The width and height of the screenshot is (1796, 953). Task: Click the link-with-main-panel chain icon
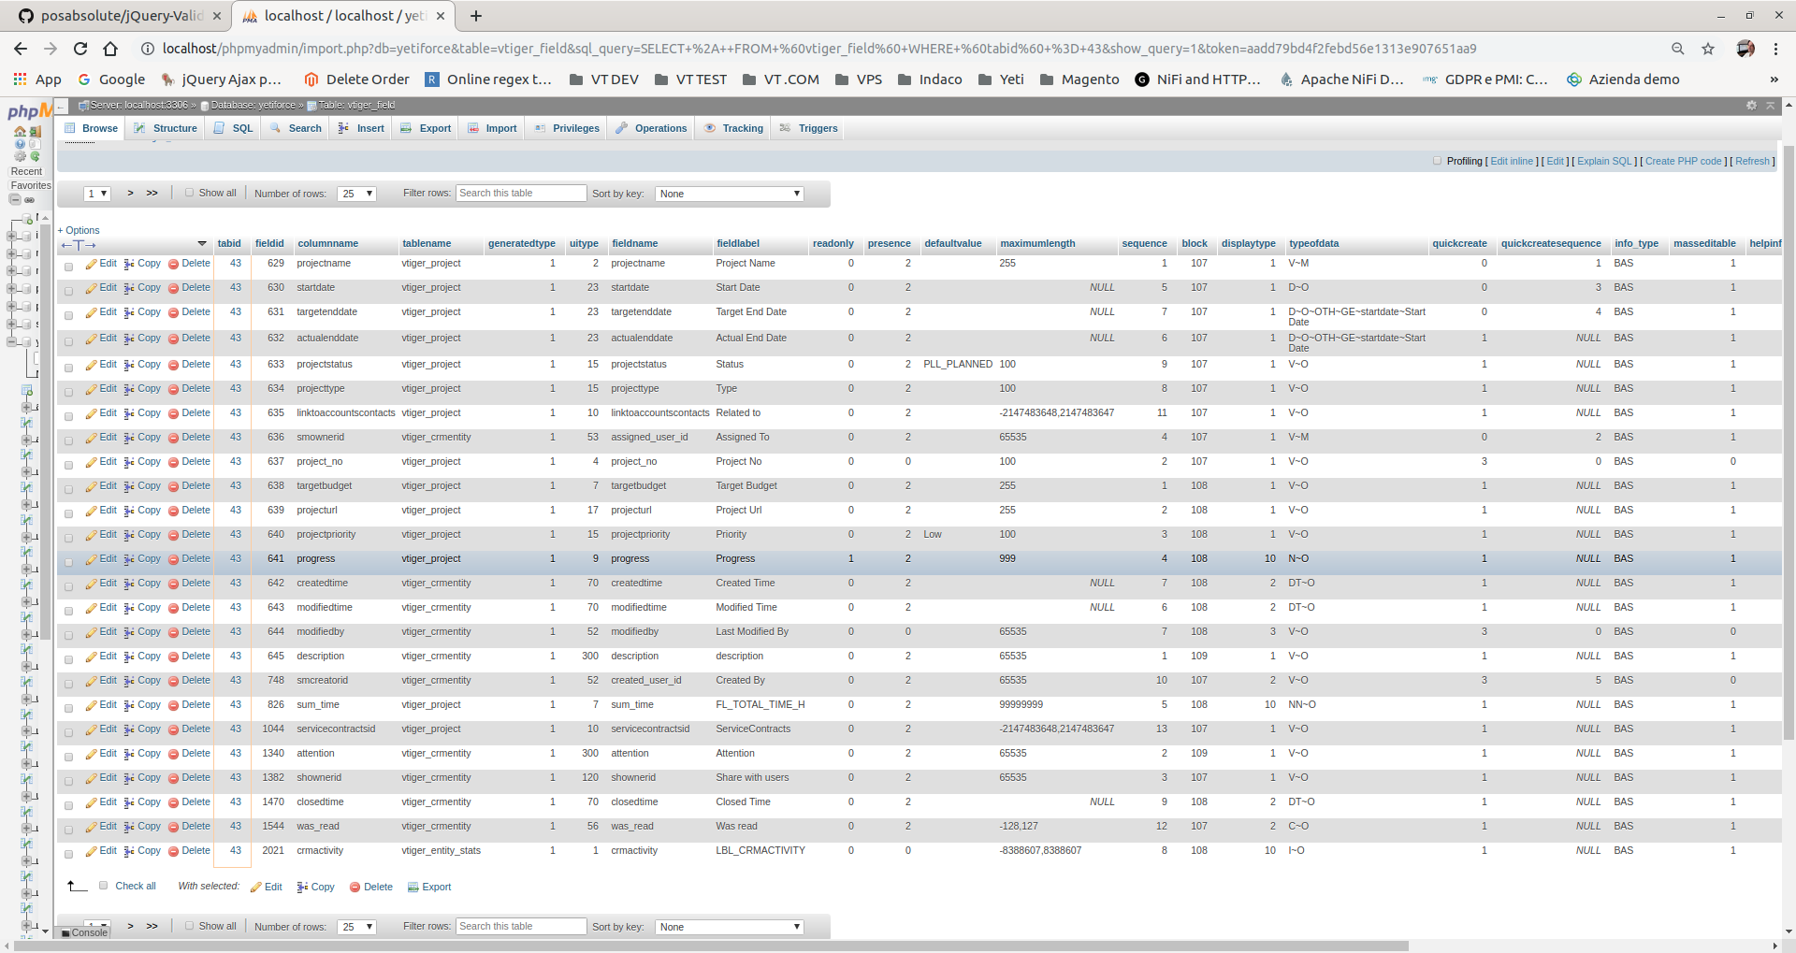(29, 200)
